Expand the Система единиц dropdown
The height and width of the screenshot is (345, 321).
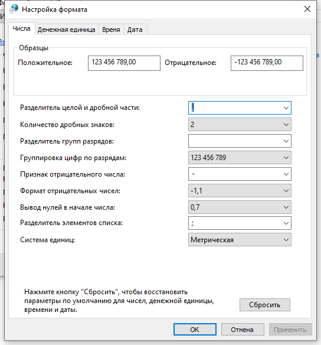coord(240,240)
